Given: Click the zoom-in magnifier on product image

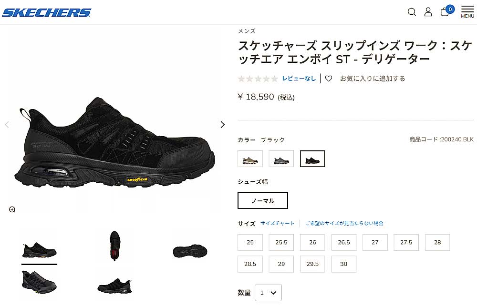Looking at the screenshot, I should click(12, 209).
